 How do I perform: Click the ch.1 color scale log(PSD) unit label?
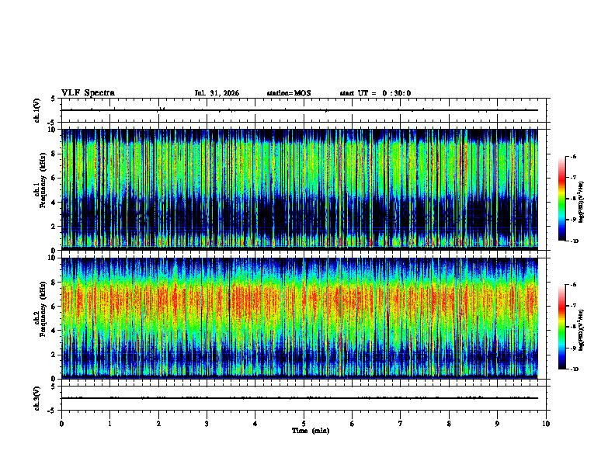pyautogui.click(x=581, y=203)
